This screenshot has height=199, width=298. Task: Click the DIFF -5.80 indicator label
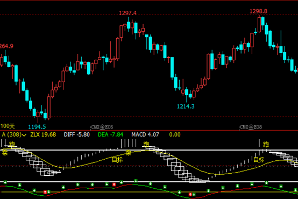point(77,134)
